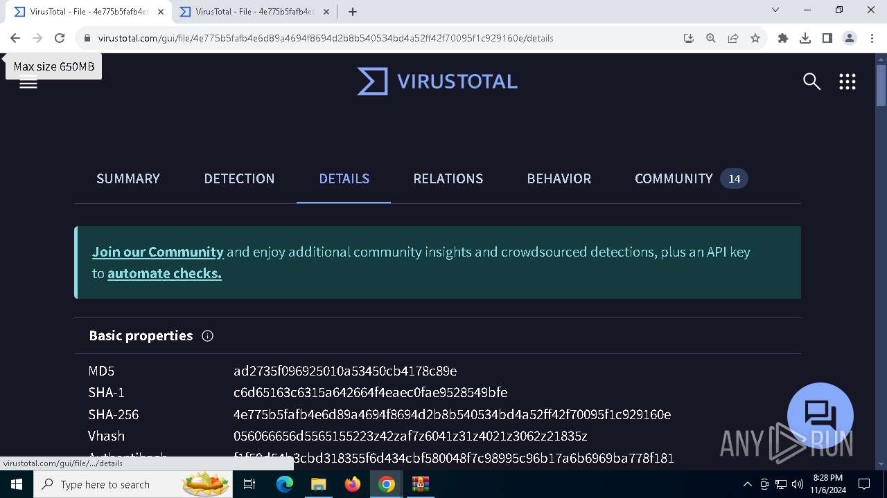Image resolution: width=887 pixels, height=498 pixels.
Task: Click the MD5 hash value
Action: pyautogui.click(x=345, y=371)
